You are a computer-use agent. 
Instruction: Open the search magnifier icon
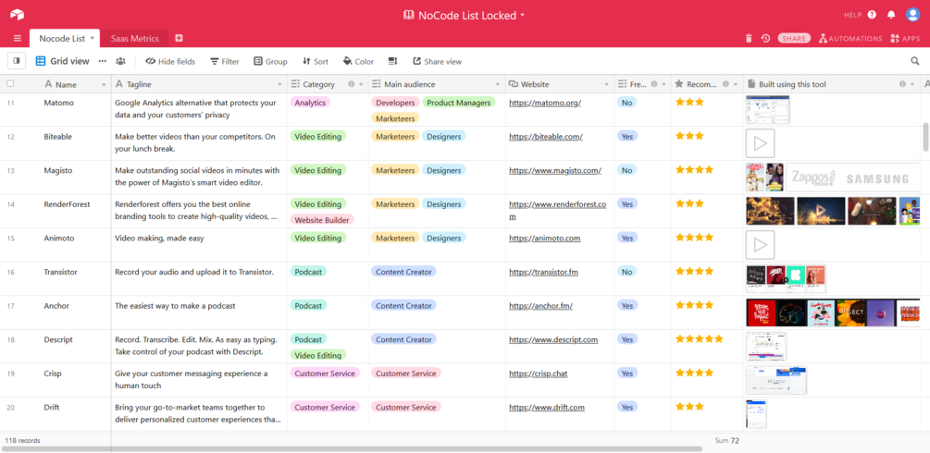point(915,61)
